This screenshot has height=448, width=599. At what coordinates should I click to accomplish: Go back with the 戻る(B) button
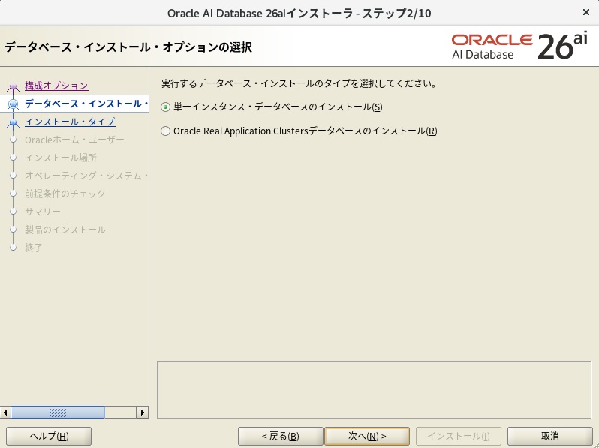point(281,436)
